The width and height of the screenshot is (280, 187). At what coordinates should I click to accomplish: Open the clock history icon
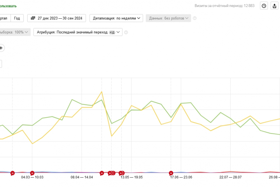tap(264, 6)
